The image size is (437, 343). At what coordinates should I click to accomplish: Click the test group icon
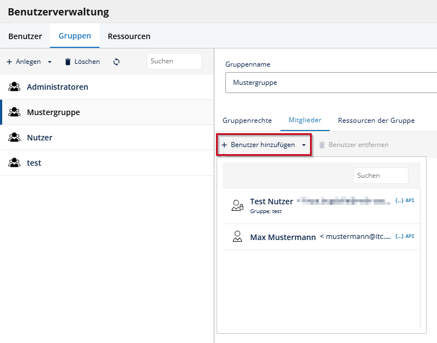click(14, 163)
